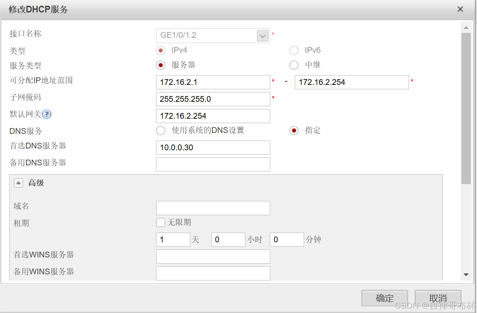The height and width of the screenshot is (313, 477).
Task: Edit the lease 天 field
Action: [173, 240]
